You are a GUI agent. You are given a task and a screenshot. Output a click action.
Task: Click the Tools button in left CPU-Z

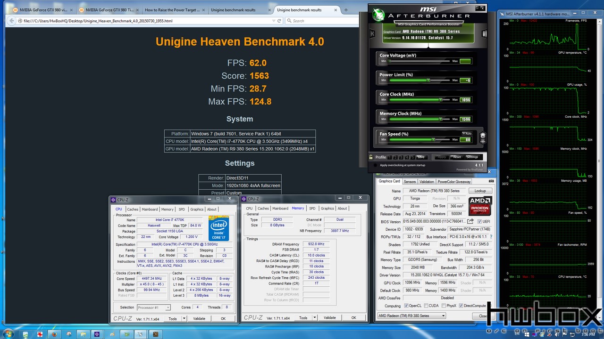(x=173, y=319)
